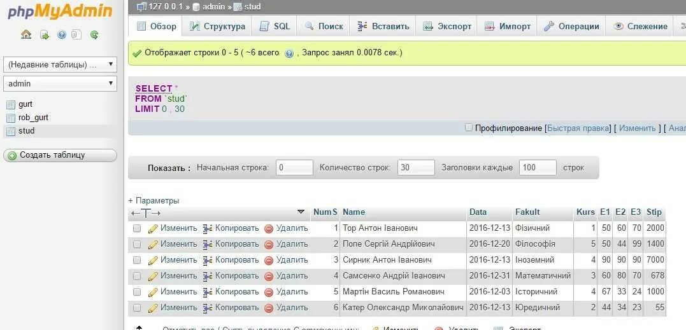Sort by the Stip column header
Screen dimensions: 686x330
pyautogui.click(x=654, y=212)
